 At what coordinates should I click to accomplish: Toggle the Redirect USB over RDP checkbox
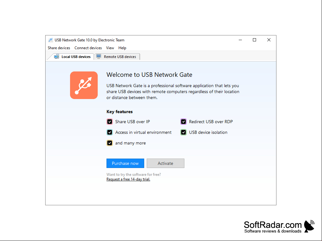183,122
